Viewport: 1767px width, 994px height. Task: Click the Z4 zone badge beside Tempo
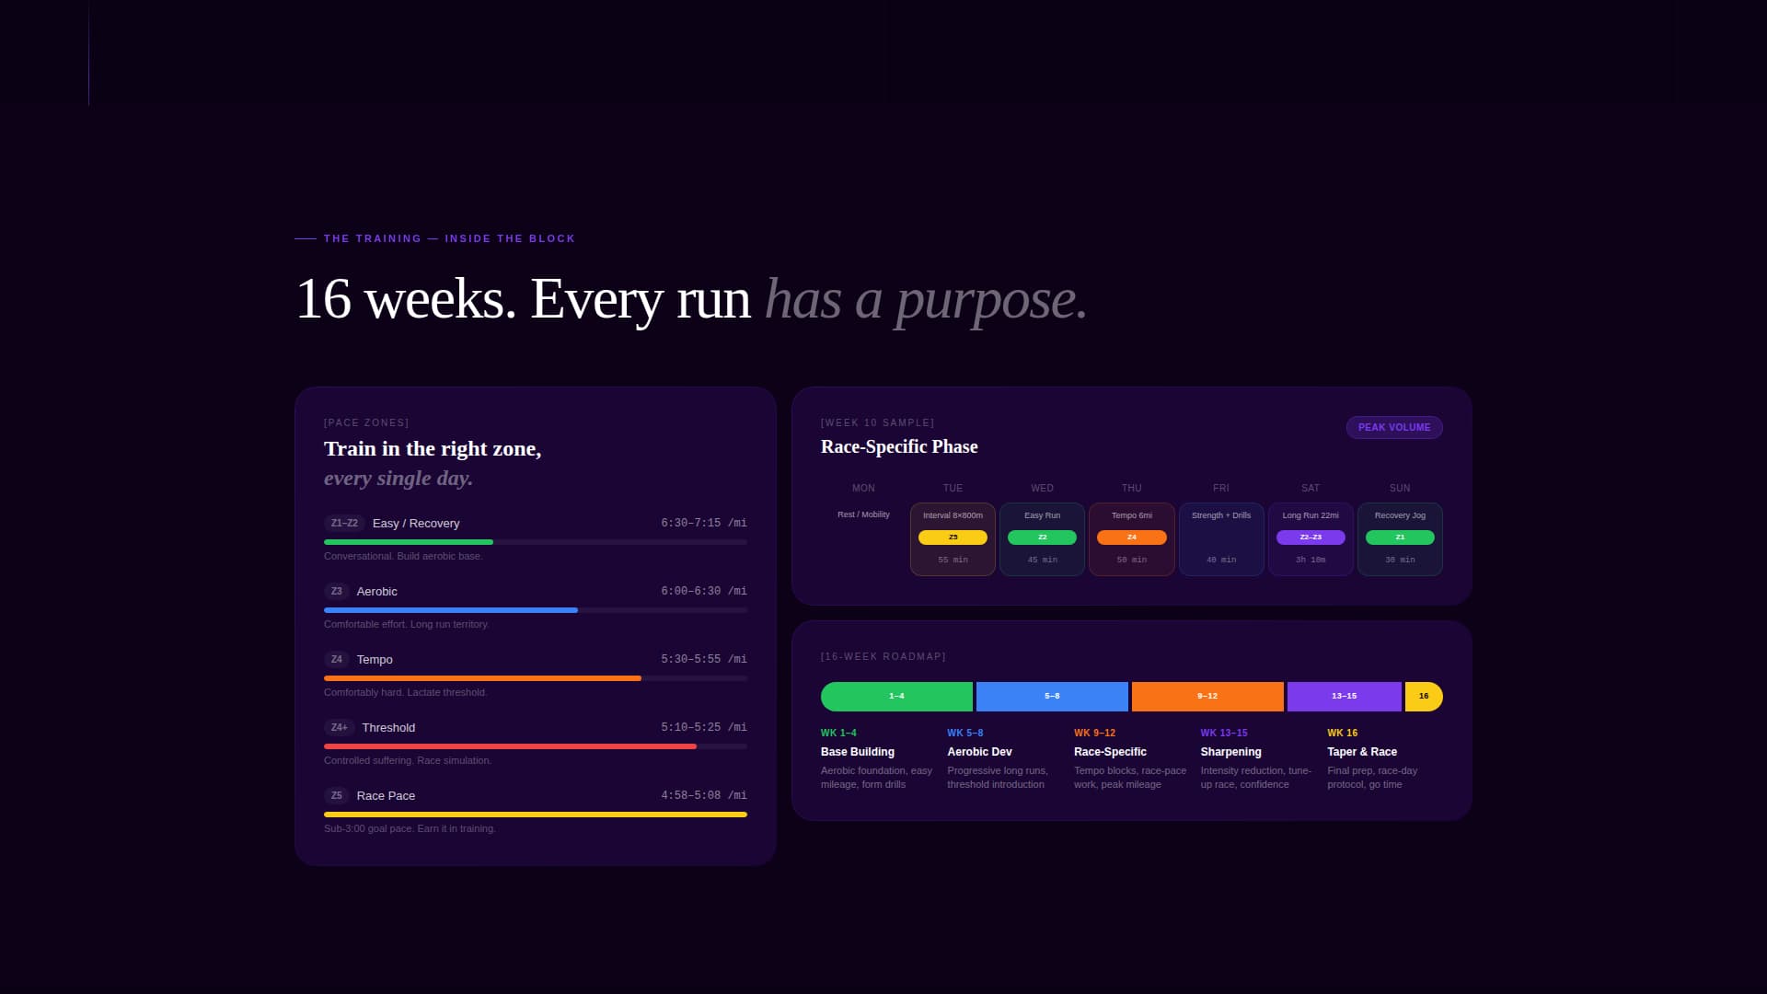pyautogui.click(x=337, y=659)
